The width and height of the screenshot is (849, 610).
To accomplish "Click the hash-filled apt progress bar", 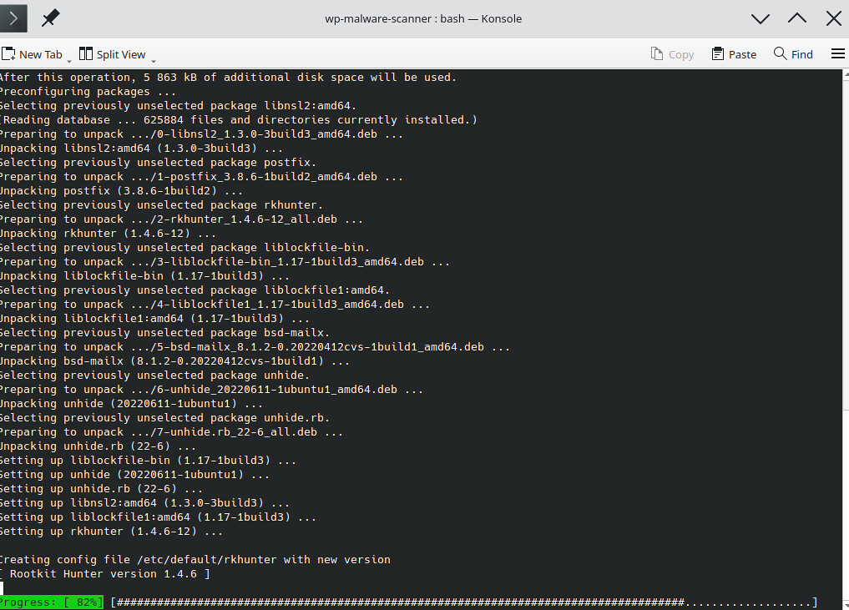I will (x=463, y=602).
